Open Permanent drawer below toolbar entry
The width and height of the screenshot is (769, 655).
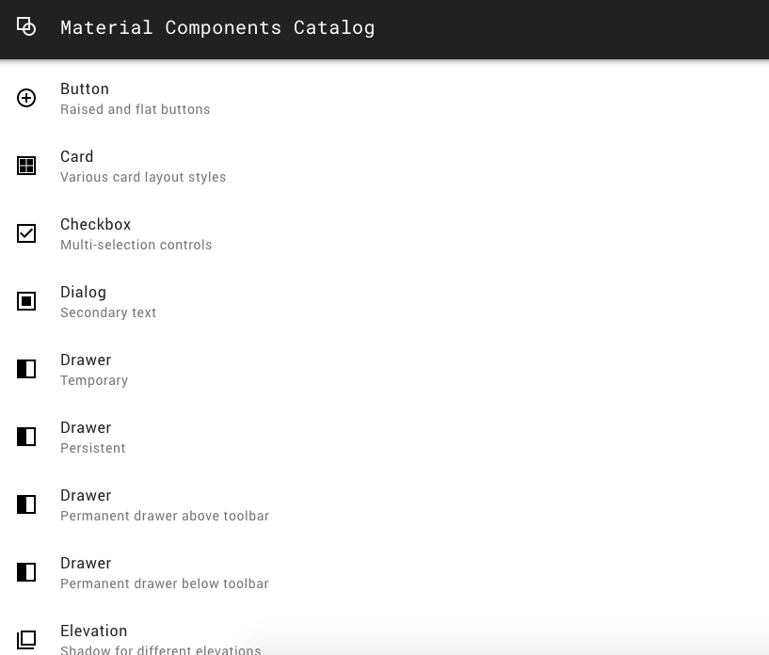coord(165,584)
